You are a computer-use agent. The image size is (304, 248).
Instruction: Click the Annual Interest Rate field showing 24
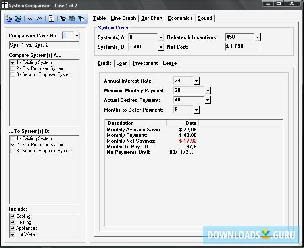click(x=183, y=81)
